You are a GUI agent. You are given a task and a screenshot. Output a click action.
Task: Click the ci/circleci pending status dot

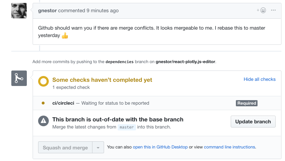point(43,103)
